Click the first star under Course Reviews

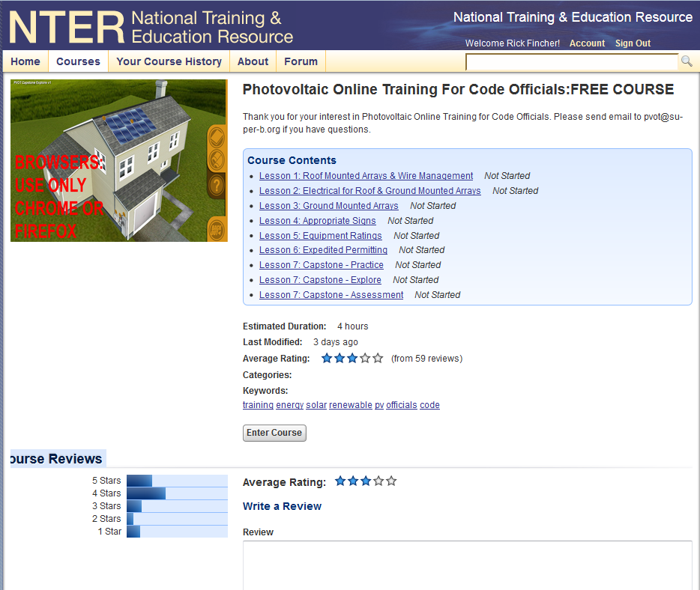point(340,481)
